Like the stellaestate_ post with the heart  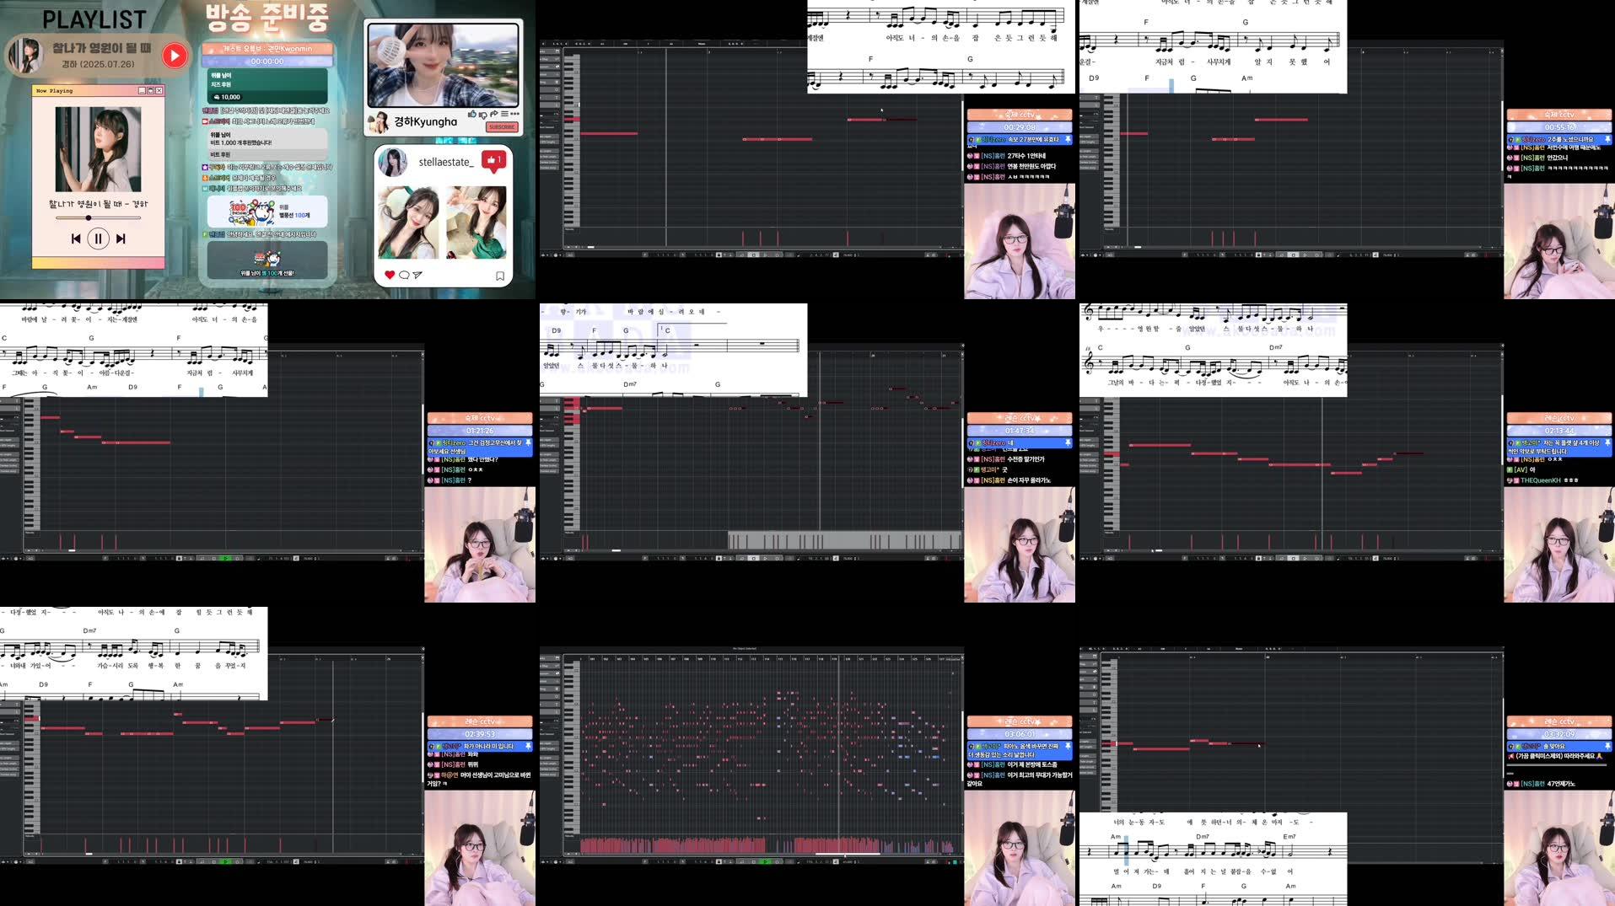(x=389, y=275)
